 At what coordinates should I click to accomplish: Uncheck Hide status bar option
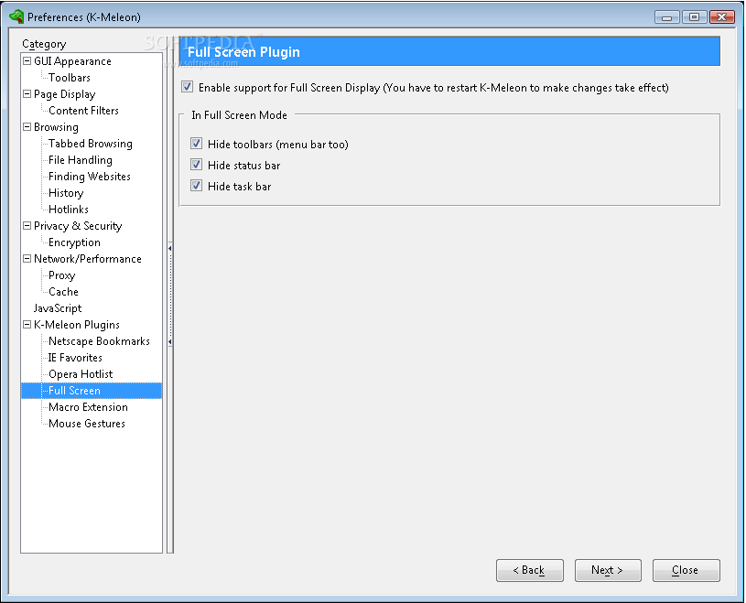click(x=196, y=165)
